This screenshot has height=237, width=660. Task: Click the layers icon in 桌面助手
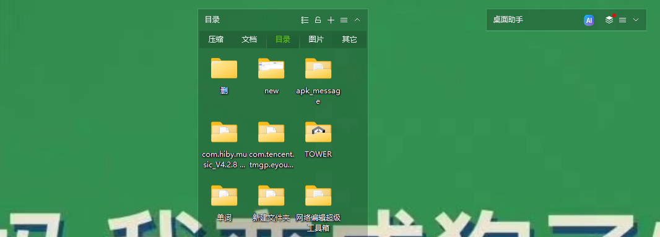click(x=609, y=20)
